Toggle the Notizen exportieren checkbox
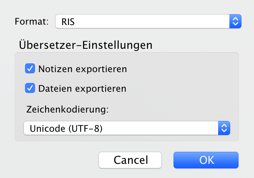The height and width of the screenshot is (178, 254). pos(30,69)
